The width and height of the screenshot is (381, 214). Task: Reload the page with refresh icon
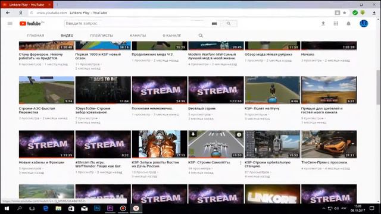pyautogui.click(x=32, y=13)
